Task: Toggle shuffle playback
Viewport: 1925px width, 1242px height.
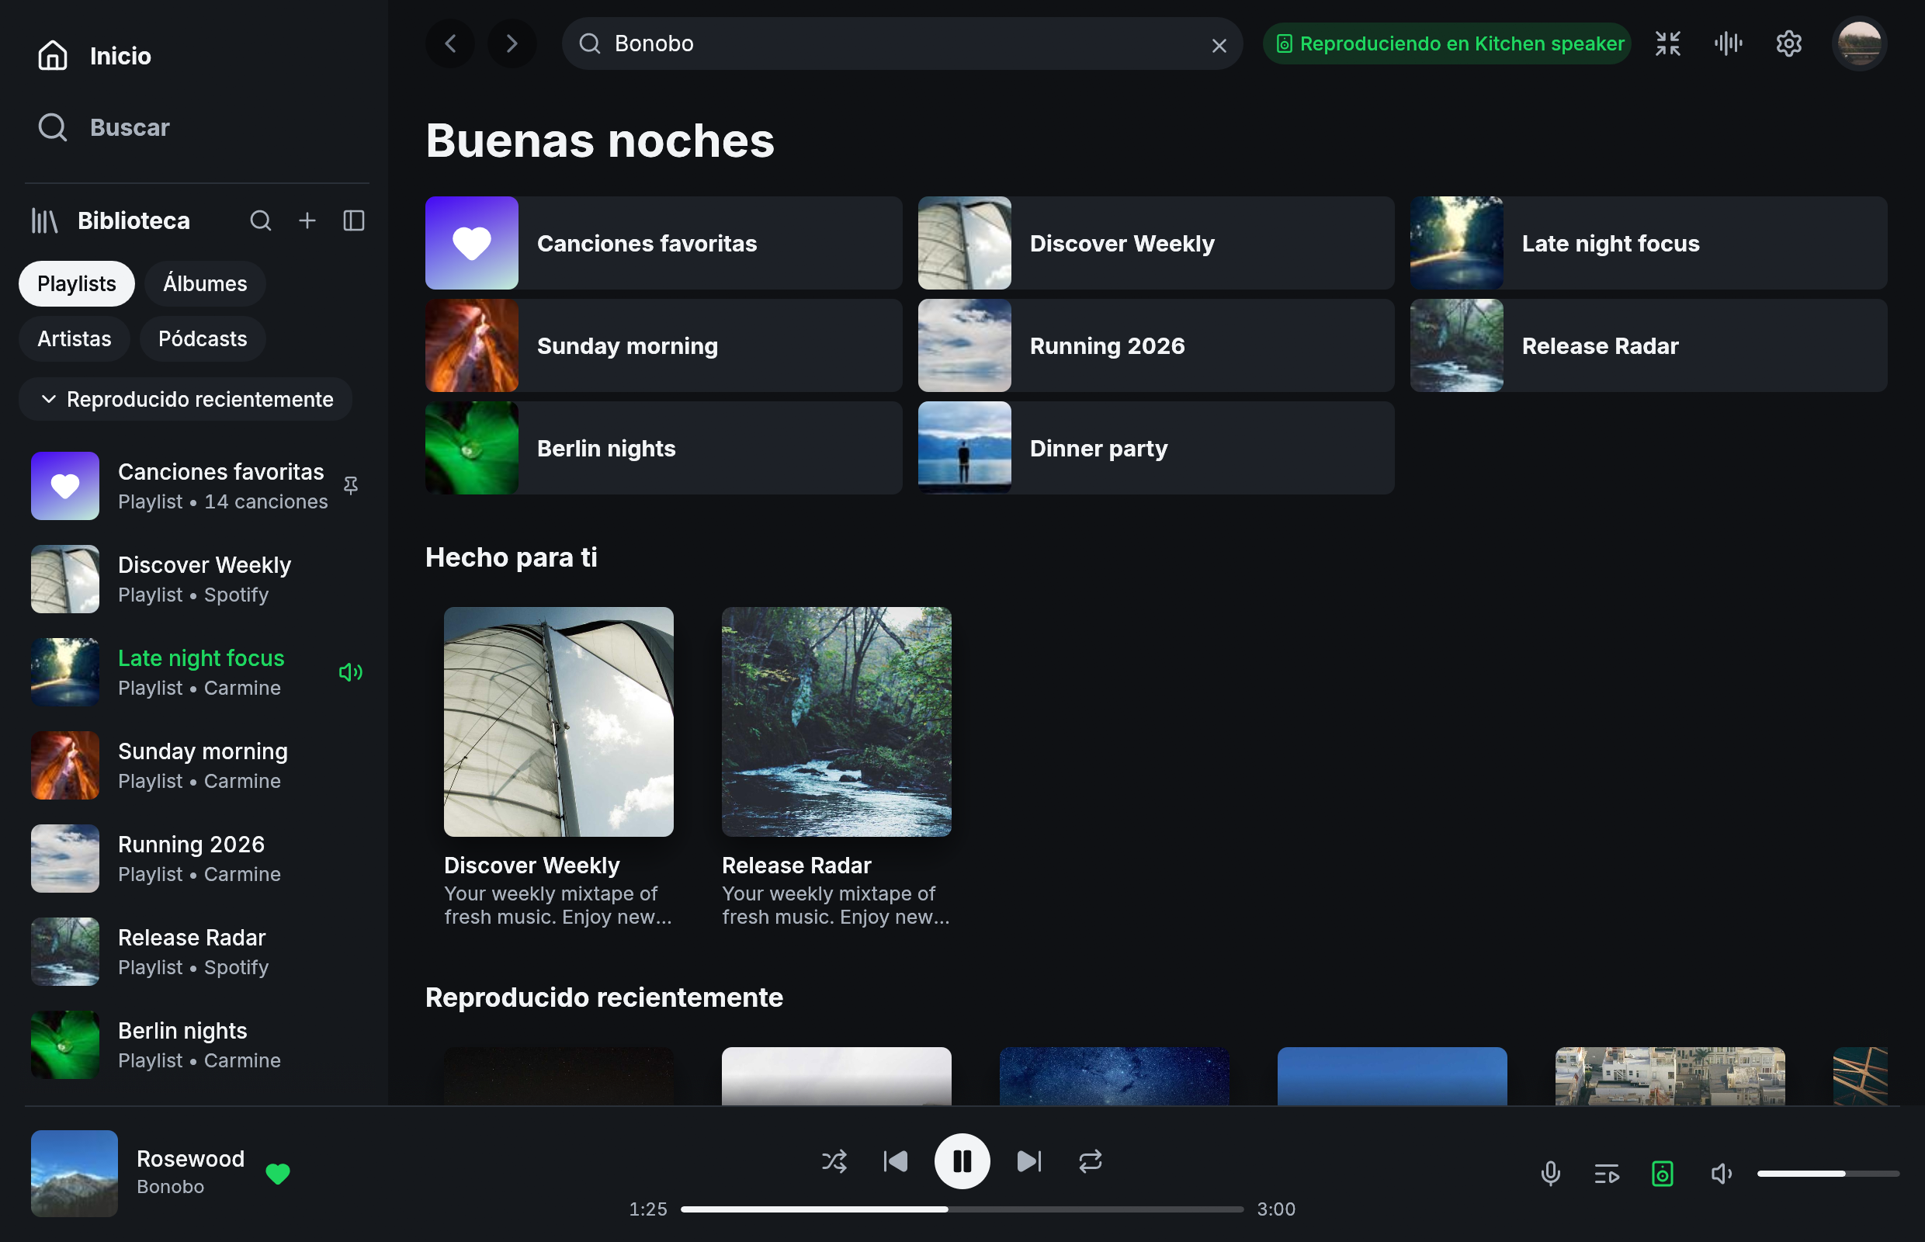Action: pyautogui.click(x=834, y=1161)
